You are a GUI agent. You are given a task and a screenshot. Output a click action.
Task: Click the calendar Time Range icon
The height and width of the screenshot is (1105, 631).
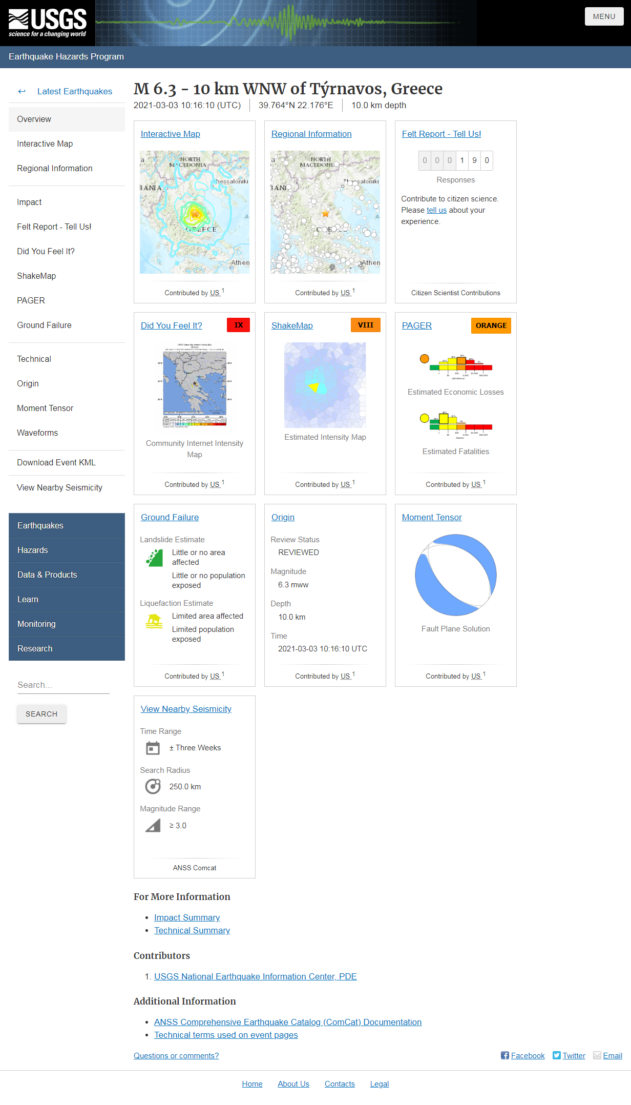(153, 748)
